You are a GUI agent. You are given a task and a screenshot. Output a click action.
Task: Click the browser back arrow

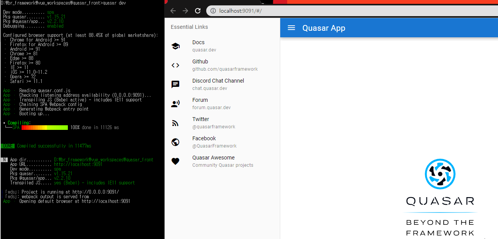click(x=173, y=11)
